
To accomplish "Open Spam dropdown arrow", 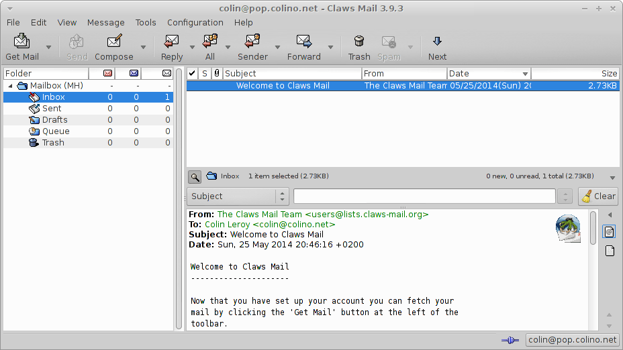I will coord(410,47).
